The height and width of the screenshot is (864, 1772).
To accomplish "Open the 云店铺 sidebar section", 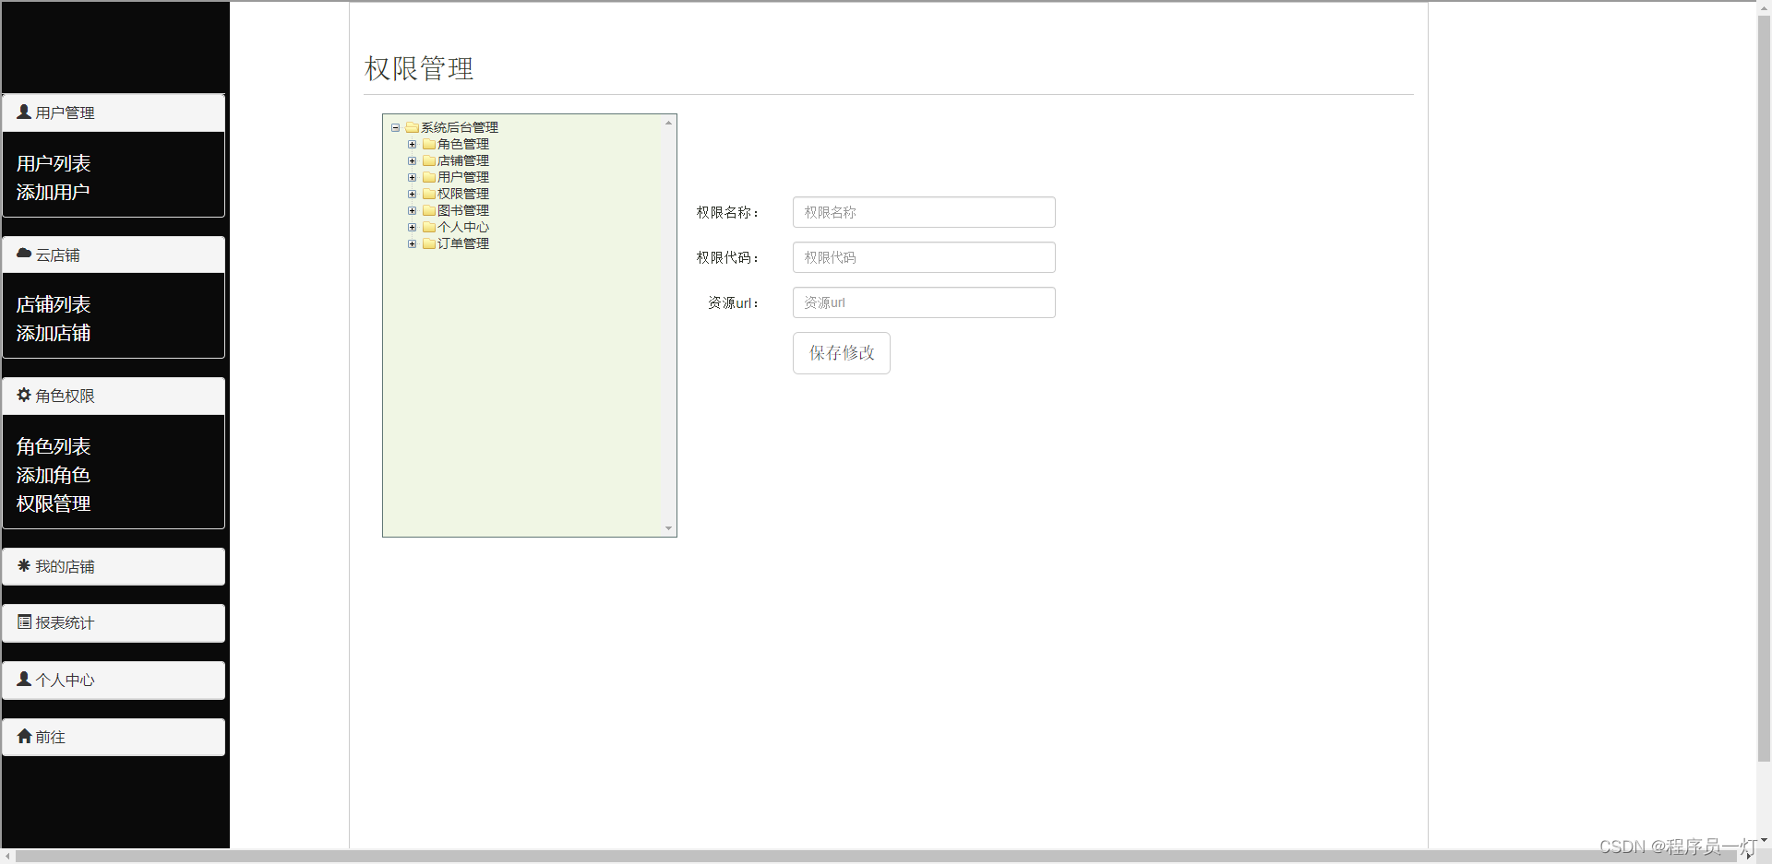I will click(114, 254).
